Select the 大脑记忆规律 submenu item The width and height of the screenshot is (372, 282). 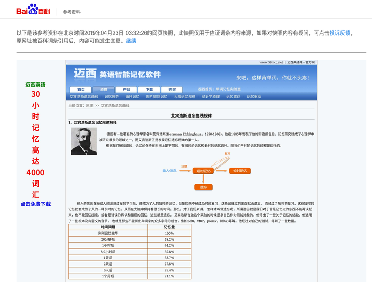pyautogui.click(x=184, y=96)
